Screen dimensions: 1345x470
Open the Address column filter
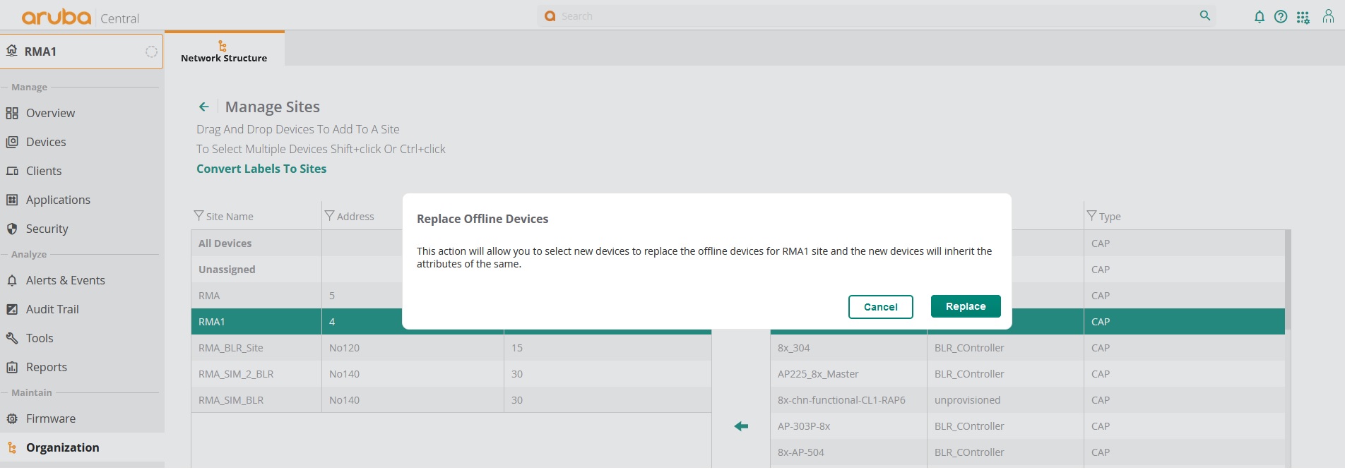(x=329, y=216)
